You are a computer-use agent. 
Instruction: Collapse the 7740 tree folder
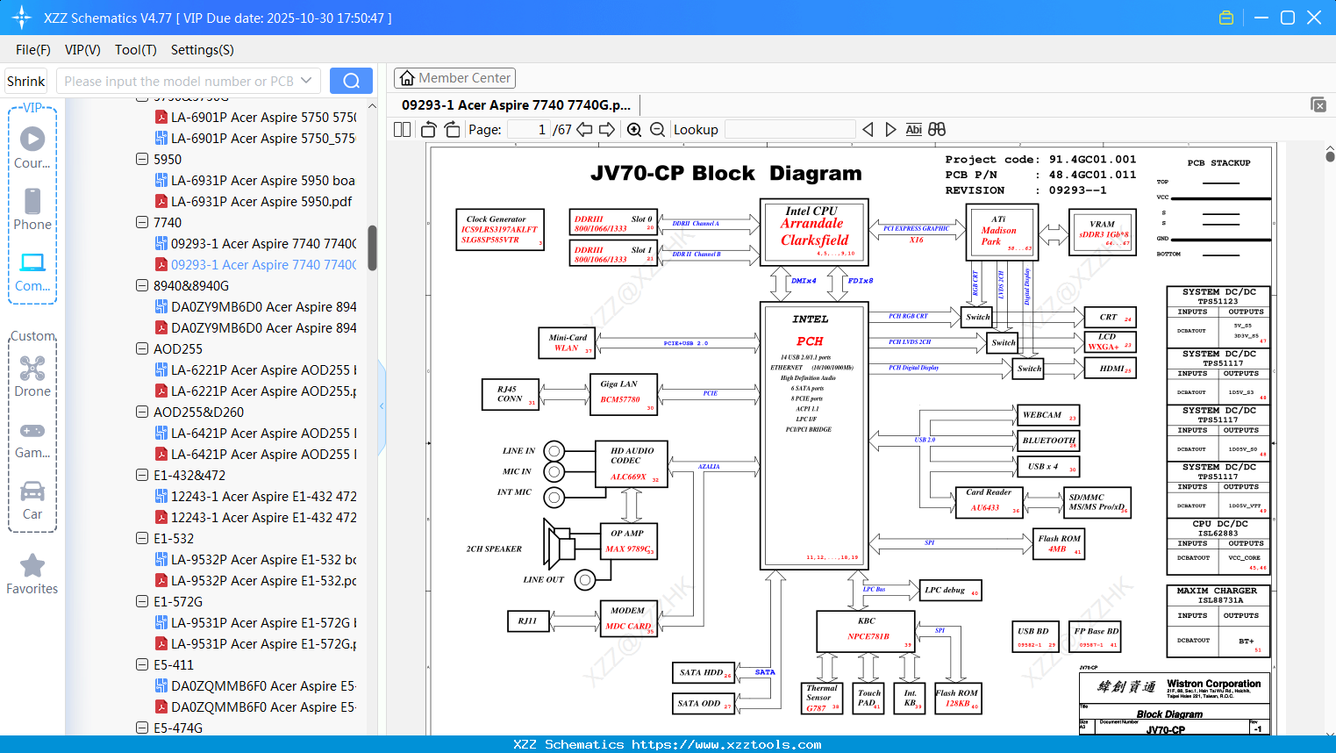coord(142,223)
